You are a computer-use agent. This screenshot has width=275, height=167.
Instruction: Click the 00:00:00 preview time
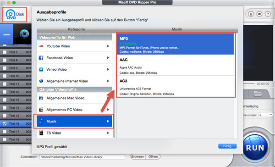point(263,84)
